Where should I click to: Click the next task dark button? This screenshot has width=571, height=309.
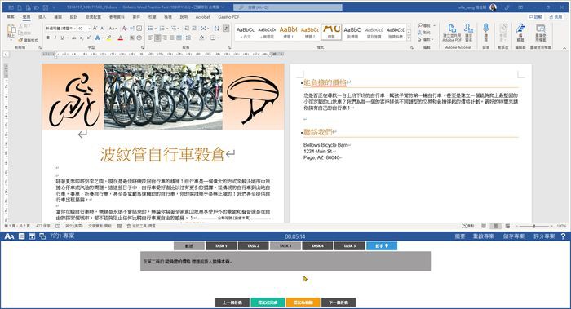pyautogui.click(x=339, y=302)
